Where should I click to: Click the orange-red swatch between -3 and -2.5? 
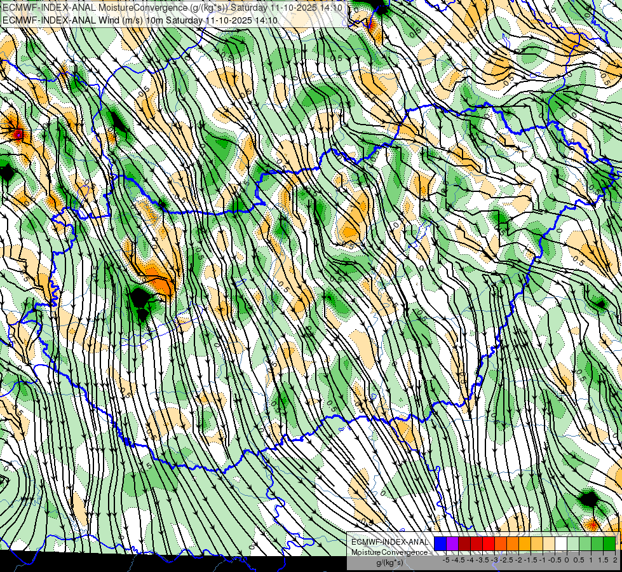501,543
